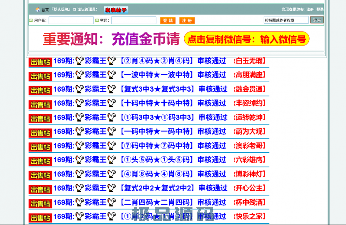
Task: Open the 【十码中特★十码中特】 post
Action: tap(157, 103)
